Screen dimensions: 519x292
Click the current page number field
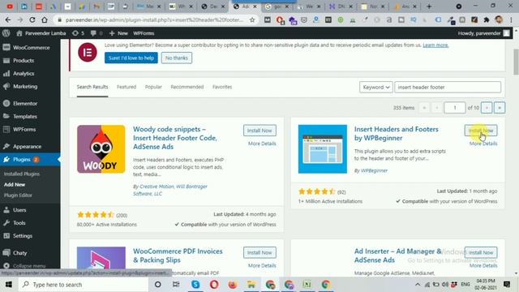click(x=454, y=108)
